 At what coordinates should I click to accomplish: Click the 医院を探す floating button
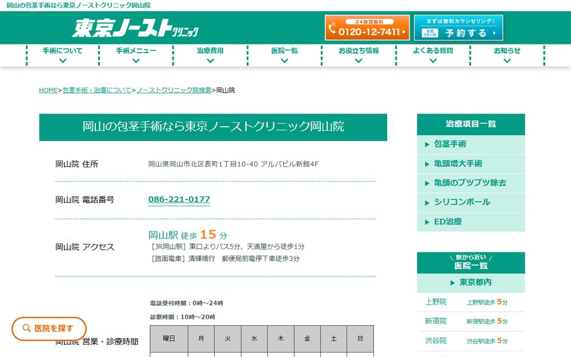[x=49, y=328]
